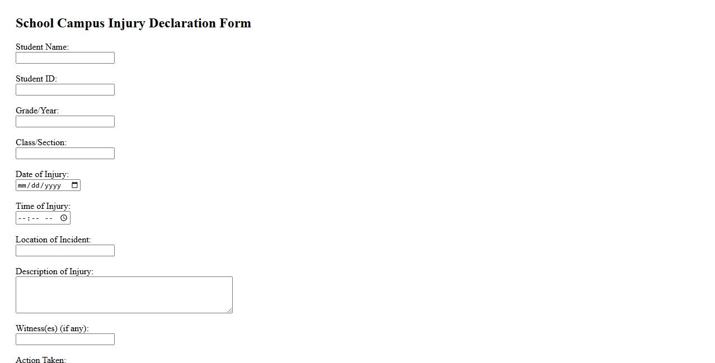Select the month segment of Date of Injury

[22, 185]
